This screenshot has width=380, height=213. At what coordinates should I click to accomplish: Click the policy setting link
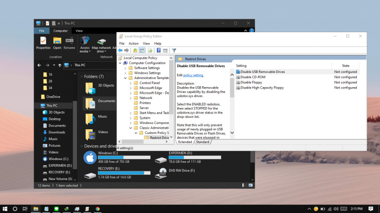pos(193,75)
